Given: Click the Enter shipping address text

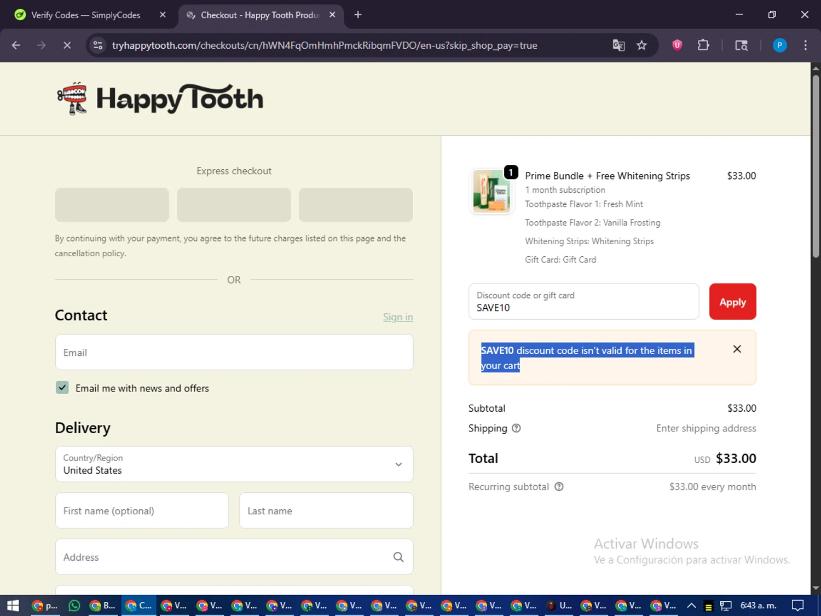Looking at the screenshot, I should point(706,428).
